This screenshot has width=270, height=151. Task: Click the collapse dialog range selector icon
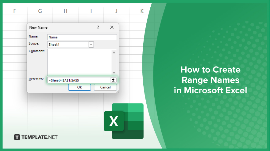(x=113, y=80)
